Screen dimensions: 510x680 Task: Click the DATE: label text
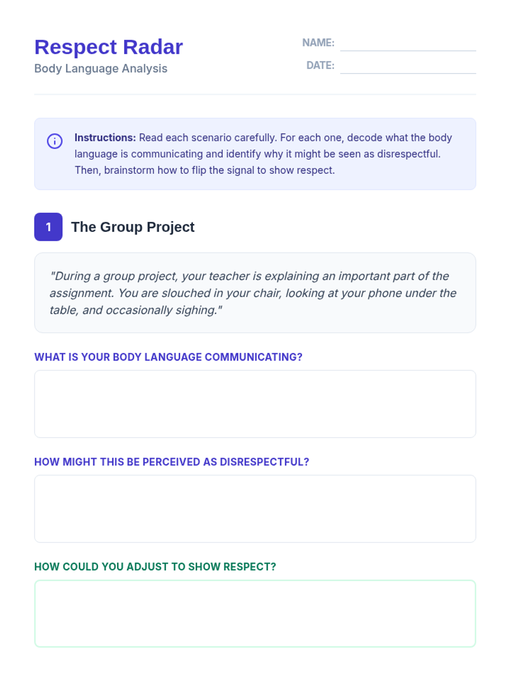point(320,65)
